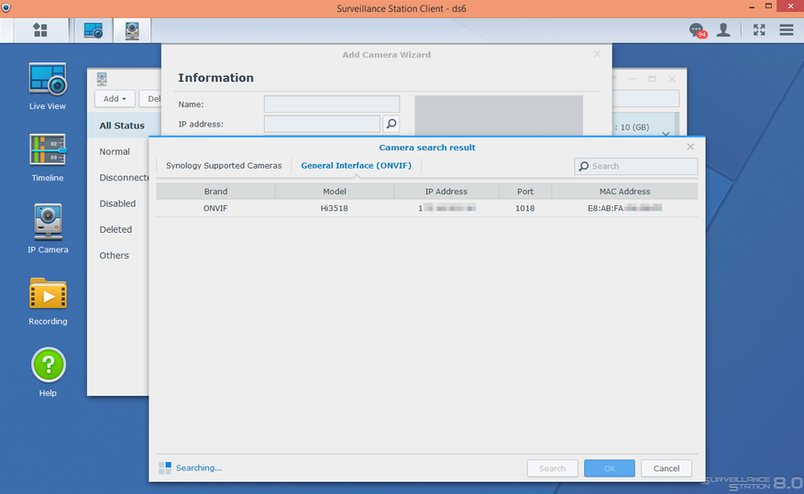Click the Search button at dialog bottom
804x494 pixels.
click(552, 468)
